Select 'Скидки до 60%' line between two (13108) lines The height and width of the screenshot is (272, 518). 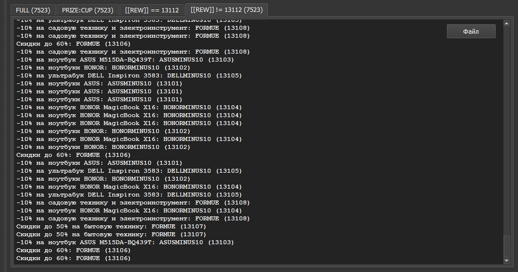pyautogui.click(x=74, y=44)
